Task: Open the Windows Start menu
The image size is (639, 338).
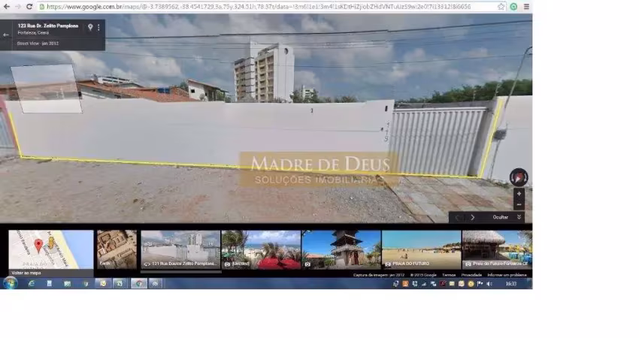Action: click(10, 283)
